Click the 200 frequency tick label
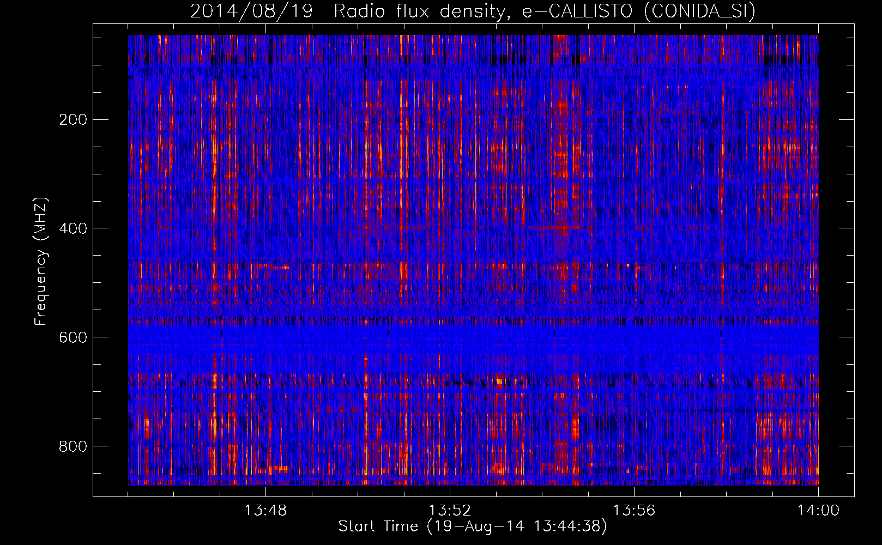Viewport: 882px width, 545px height. [73, 119]
